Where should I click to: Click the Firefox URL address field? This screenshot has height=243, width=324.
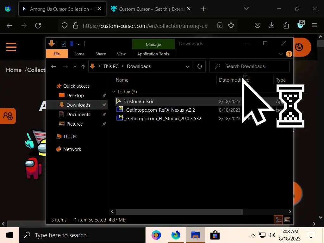point(145,26)
